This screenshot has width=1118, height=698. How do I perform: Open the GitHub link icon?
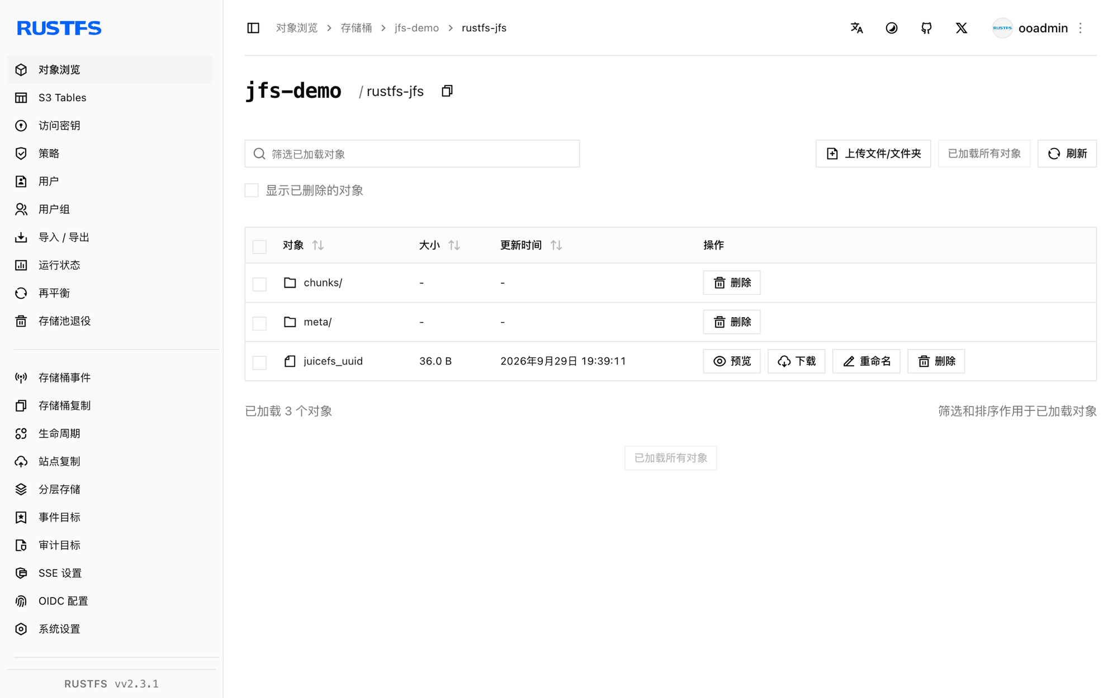tap(926, 28)
